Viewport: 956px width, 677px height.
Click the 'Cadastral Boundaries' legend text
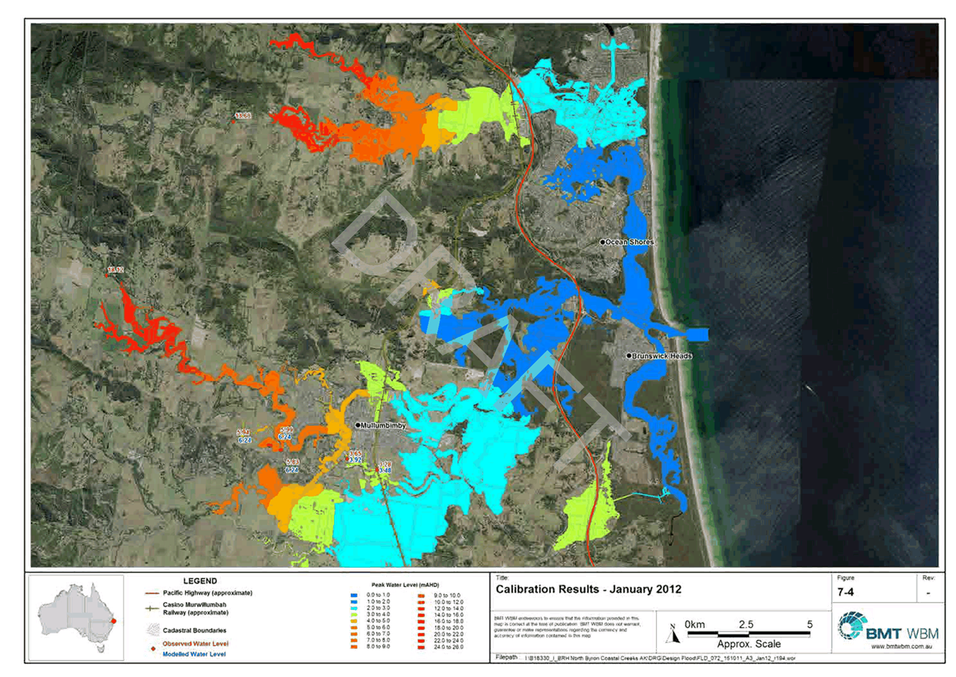coord(194,631)
